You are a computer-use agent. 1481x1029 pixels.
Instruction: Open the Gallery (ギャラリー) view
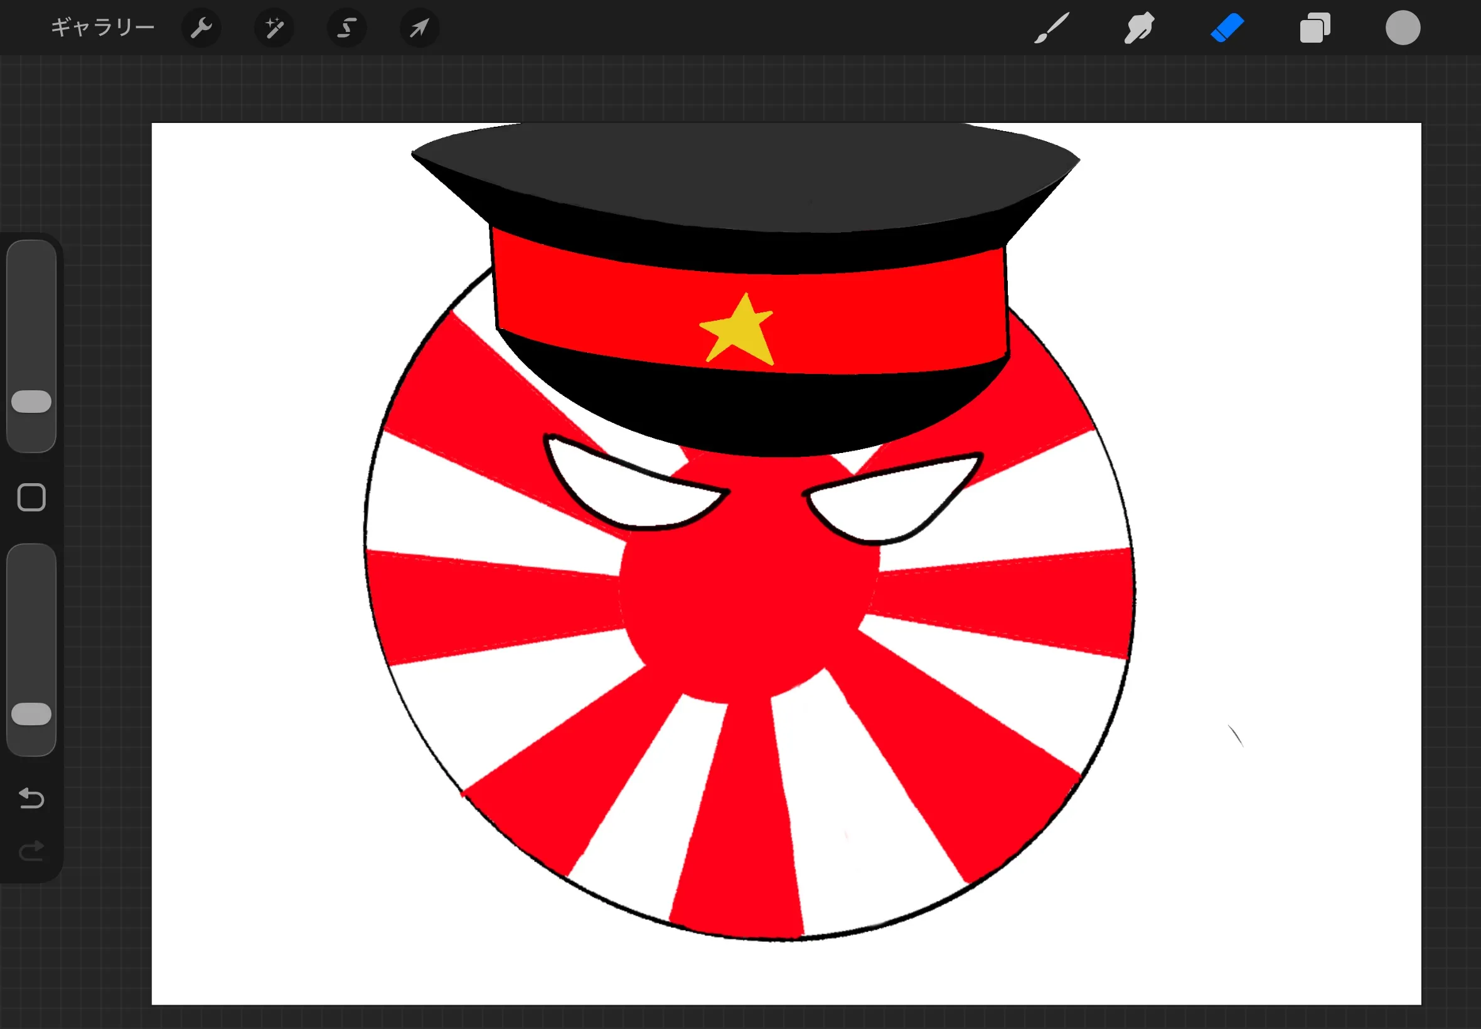[102, 27]
